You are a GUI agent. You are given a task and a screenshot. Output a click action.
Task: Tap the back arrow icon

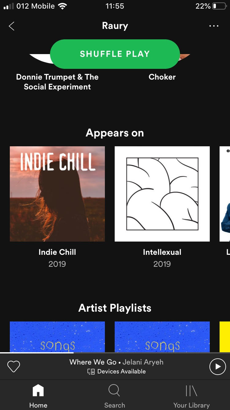[12, 26]
